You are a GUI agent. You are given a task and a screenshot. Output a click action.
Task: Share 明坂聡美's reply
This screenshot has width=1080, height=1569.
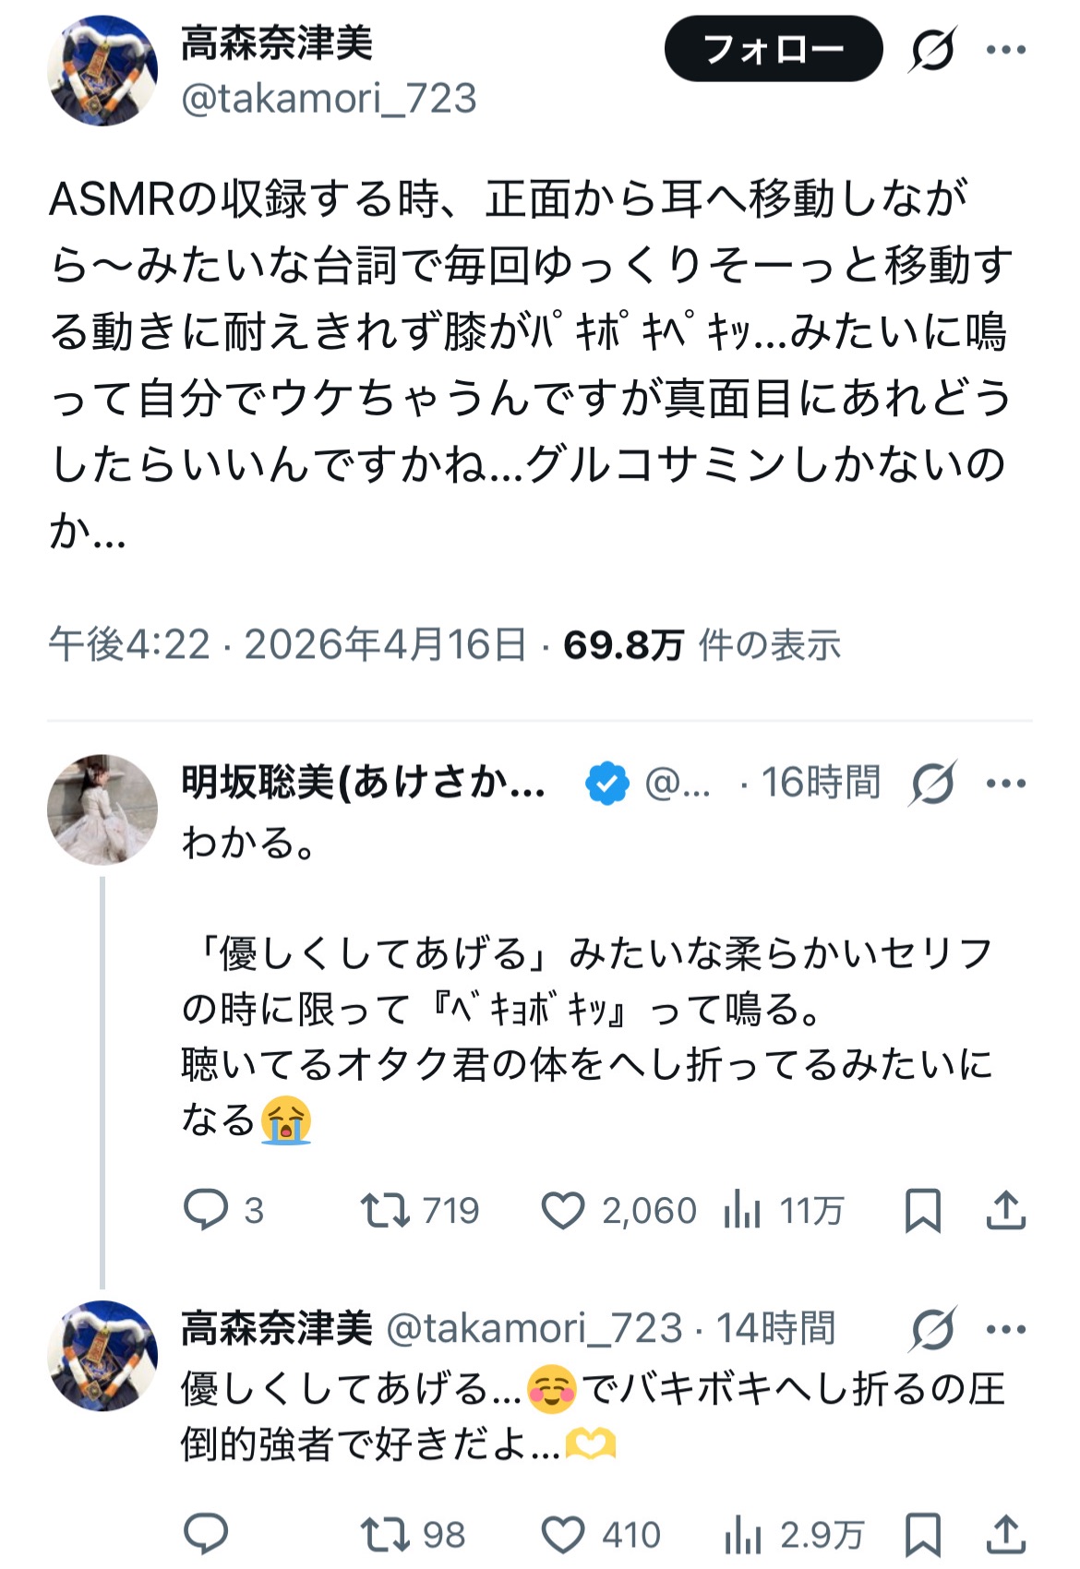pos(1006,1210)
